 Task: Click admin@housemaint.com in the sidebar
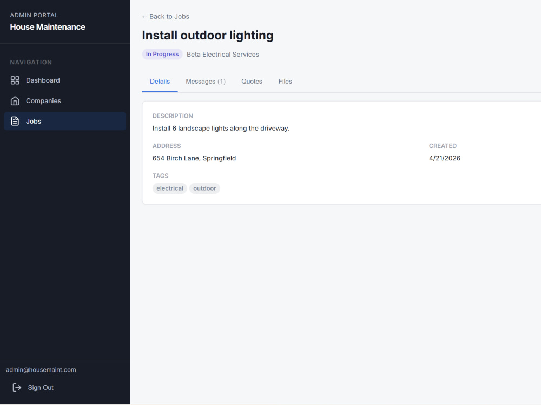tap(41, 369)
